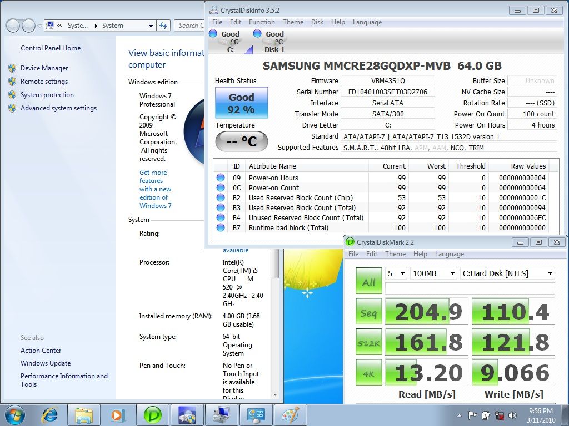
Task: Open Windows Media Player in taskbar
Action: 117,414
